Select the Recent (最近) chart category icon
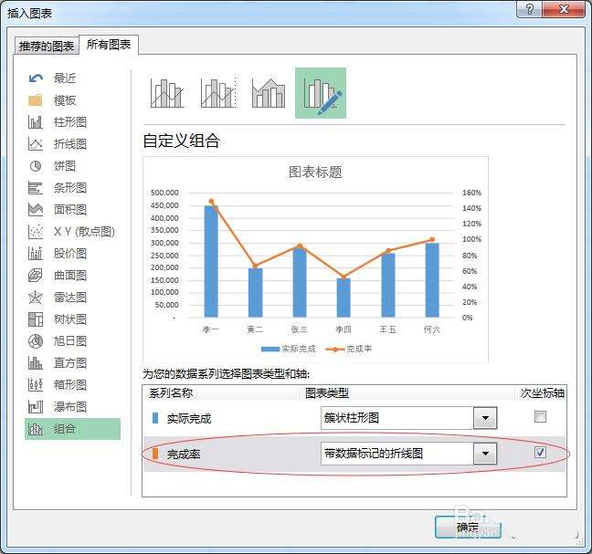The width and height of the screenshot is (592, 554). click(36, 78)
